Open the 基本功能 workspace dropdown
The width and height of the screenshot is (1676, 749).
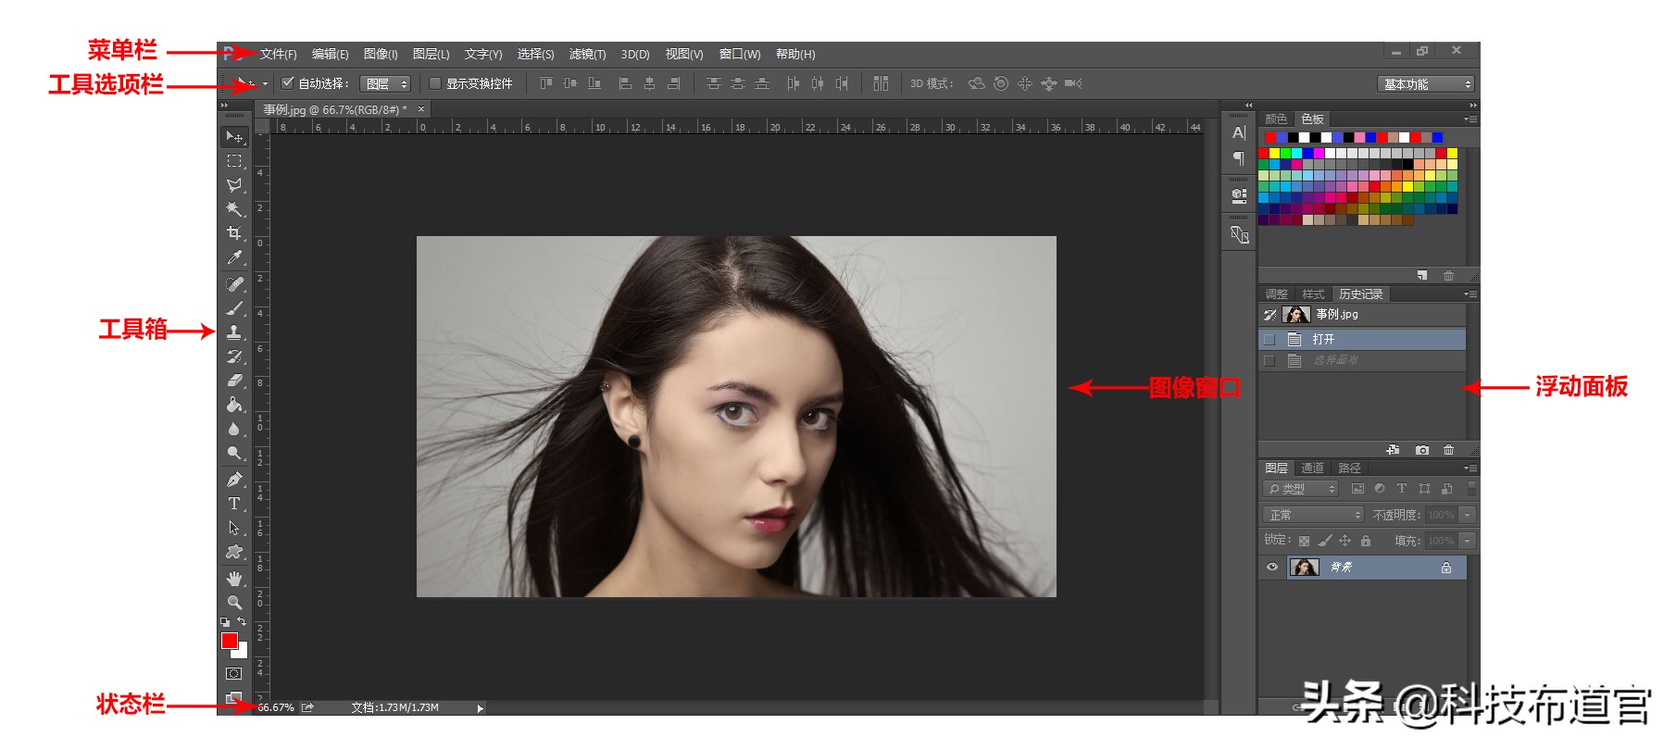1425,84
